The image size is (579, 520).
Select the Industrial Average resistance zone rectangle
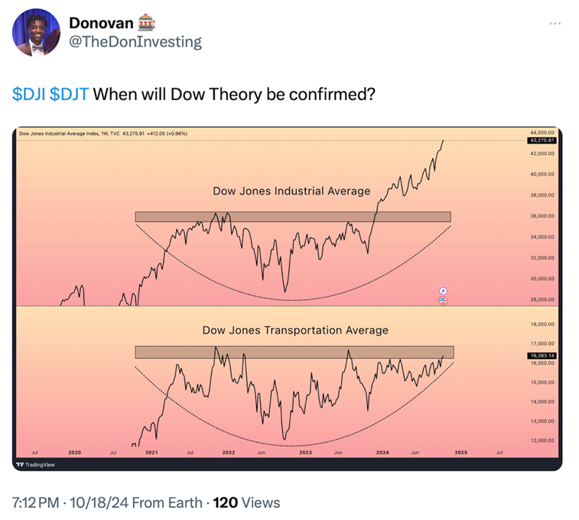pyautogui.click(x=292, y=217)
